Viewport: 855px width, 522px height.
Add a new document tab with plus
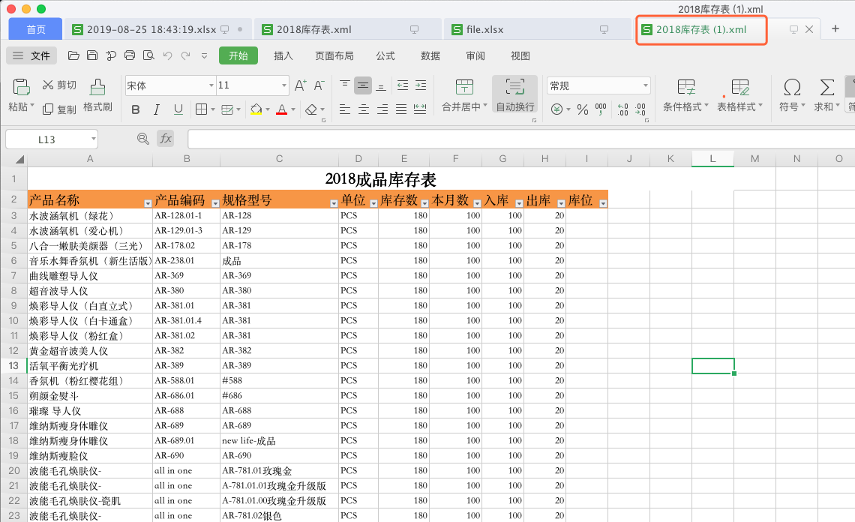coord(835,29)
